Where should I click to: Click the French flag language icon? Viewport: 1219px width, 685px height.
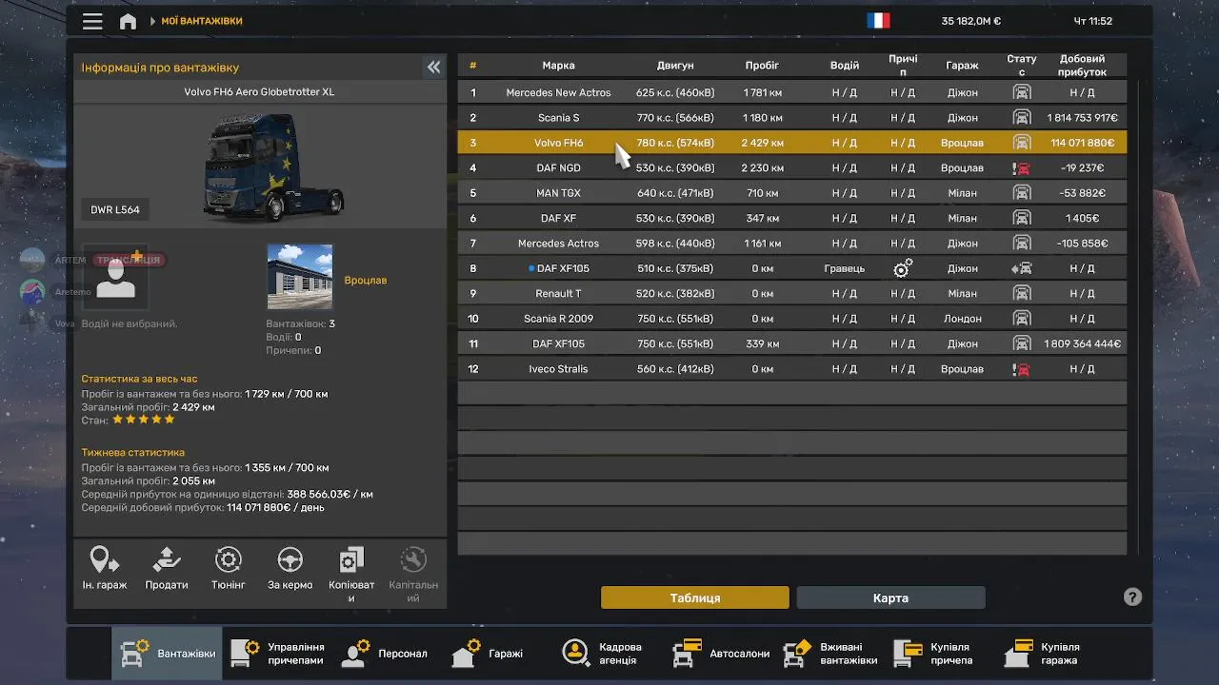coord(878,21)
